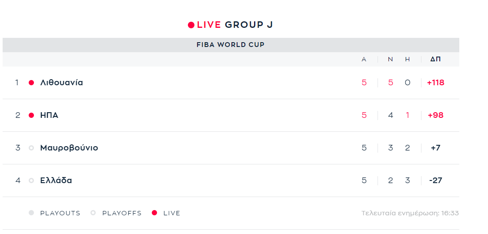Click the red live dot beside Λιθουανία

coord(31,83)
